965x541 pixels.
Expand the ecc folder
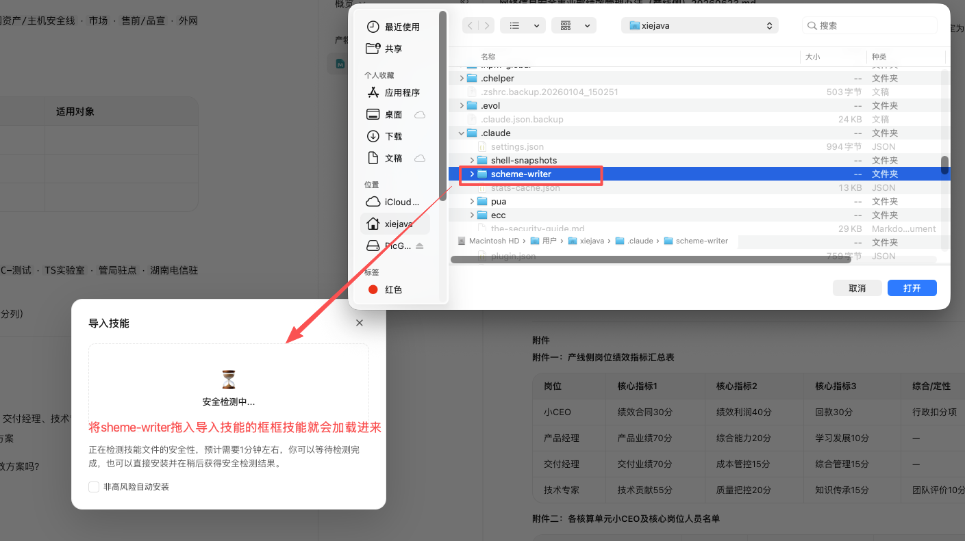click(x=472, y=215)
